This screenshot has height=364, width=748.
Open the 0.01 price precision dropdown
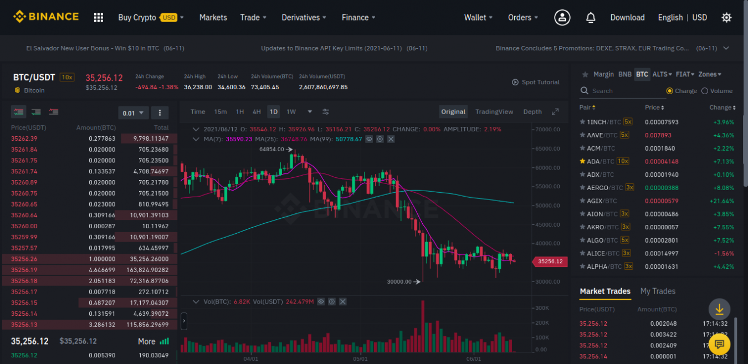(134, 113)
